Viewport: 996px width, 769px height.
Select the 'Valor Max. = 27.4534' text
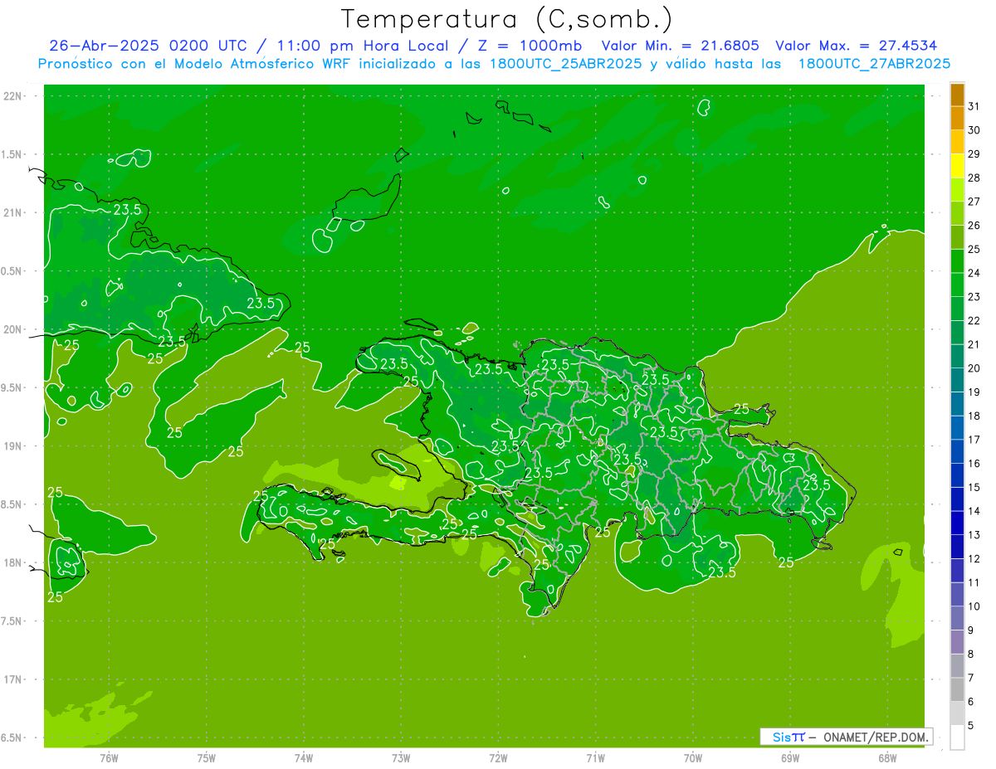click(x=857, y=46)
